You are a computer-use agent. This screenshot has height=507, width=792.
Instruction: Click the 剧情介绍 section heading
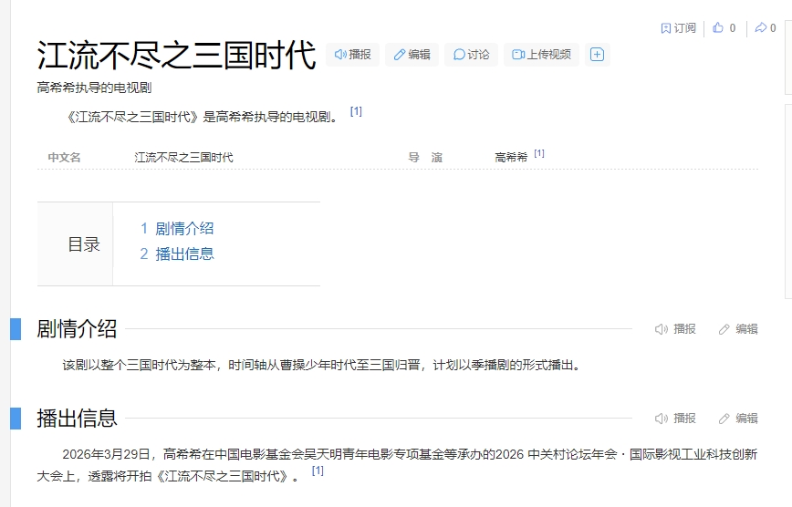77,329
